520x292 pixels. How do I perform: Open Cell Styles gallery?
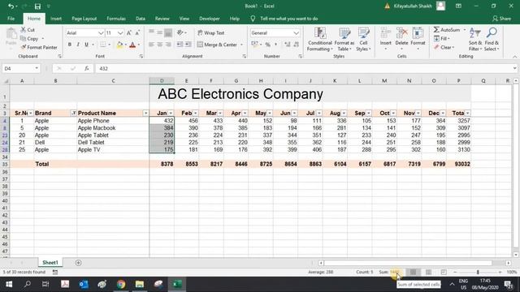pos(363,40)
